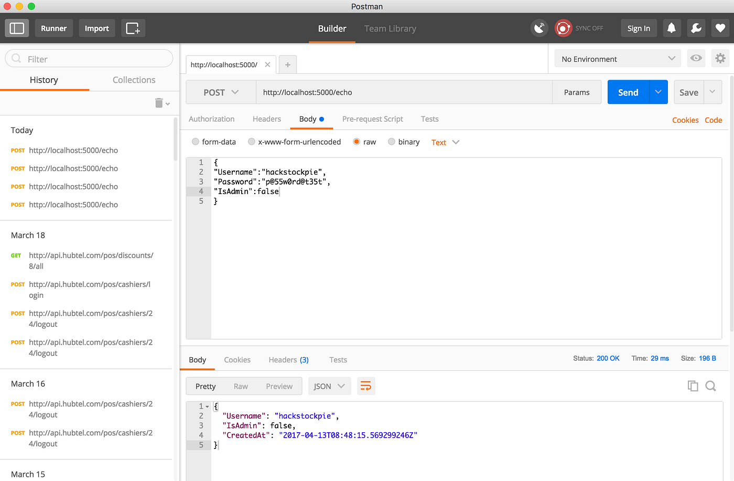This screenshot has height=481, width=734.
Task: Open settings using the wrench icon
Action: point(696,28)
